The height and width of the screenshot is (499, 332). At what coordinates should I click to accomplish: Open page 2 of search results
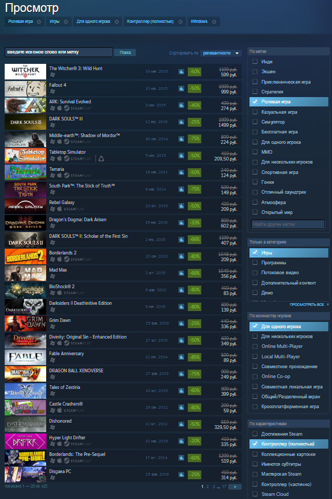(208, 487)
